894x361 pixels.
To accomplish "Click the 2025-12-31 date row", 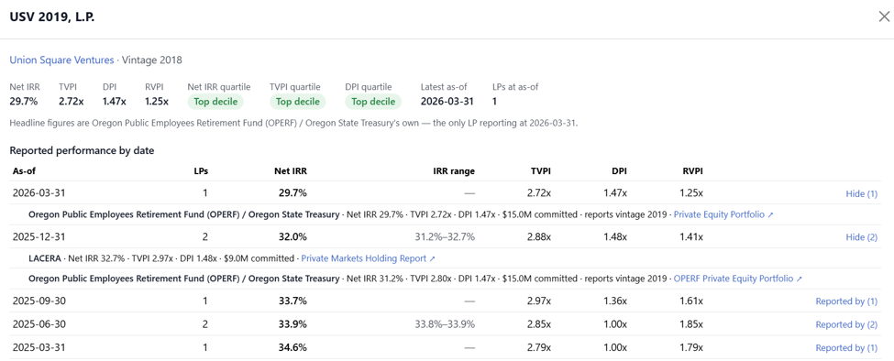I will (x=446, y=237).
